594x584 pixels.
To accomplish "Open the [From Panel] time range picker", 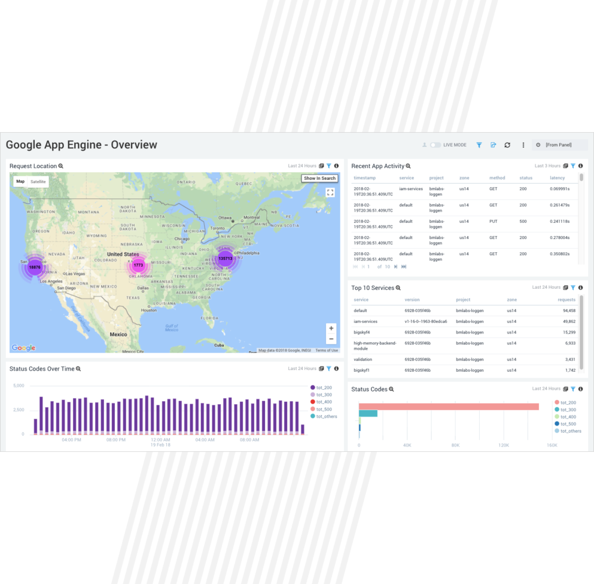I will (559, 145).
